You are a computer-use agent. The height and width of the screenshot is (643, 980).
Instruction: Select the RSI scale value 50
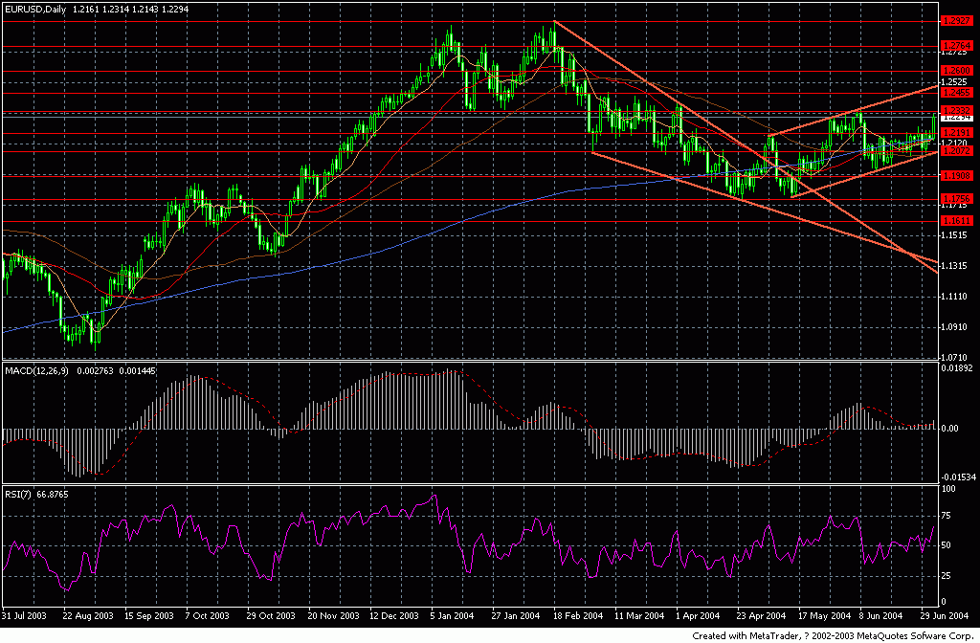point(947,545)
